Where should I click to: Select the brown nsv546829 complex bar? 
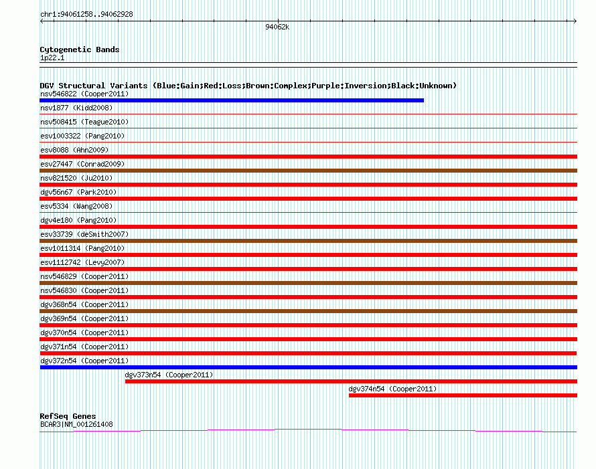tap(309, 283)
